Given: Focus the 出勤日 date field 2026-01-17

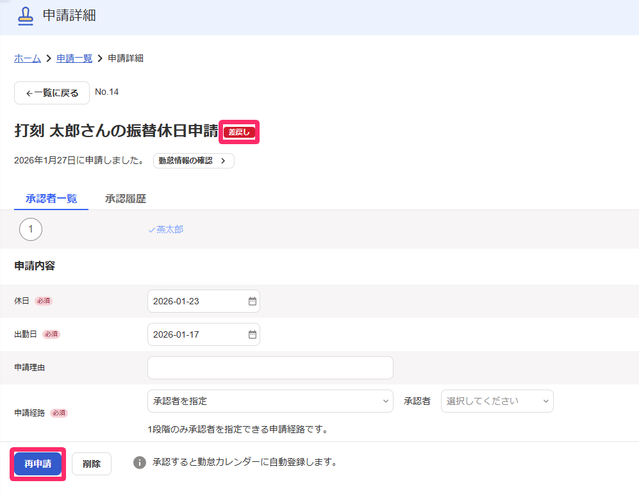Looking at the screenshot, I should (x=204, y=334).
